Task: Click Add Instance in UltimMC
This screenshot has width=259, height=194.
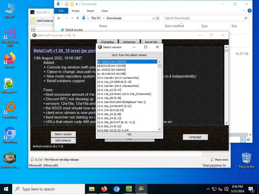Action: point(42,20)
